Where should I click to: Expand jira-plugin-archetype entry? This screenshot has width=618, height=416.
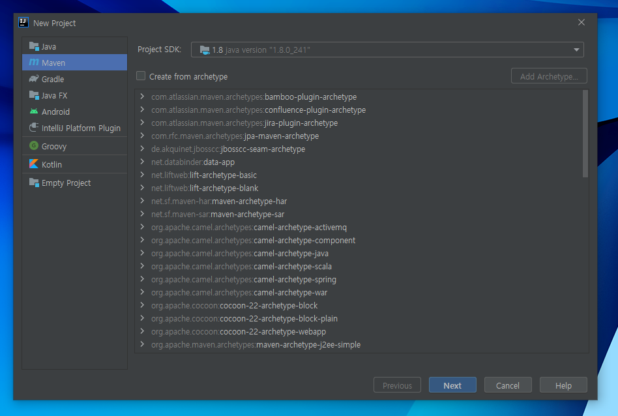tap(142, 122)
